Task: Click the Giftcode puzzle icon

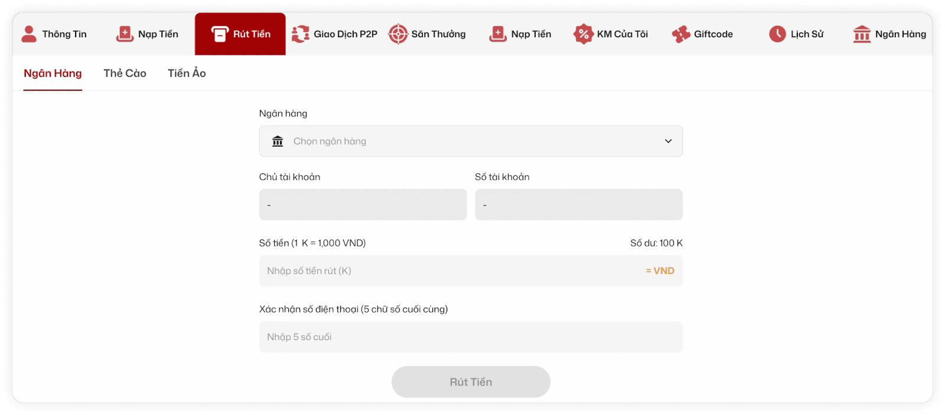Action: pos(681,34)
